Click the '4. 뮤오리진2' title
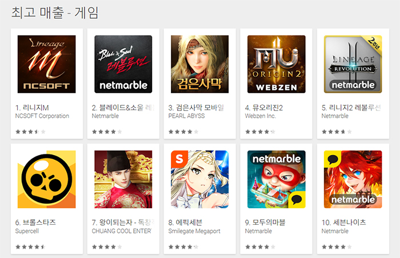400x258 pixels. (x=264, y=108)
